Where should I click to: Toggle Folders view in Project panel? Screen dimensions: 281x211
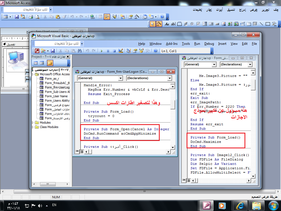point(50,63)
